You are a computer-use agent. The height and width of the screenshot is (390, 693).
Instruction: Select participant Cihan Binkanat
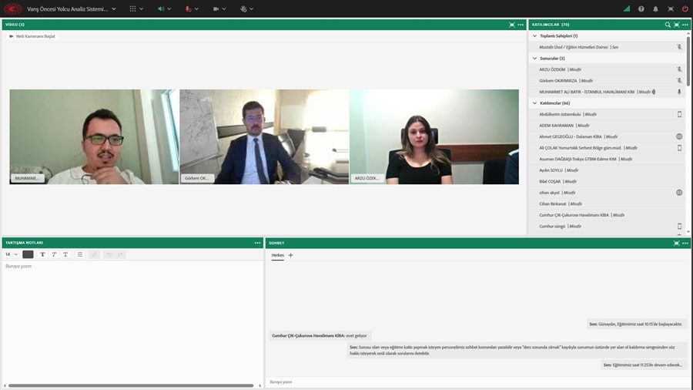pyautogui.click(x=607, y=203)
